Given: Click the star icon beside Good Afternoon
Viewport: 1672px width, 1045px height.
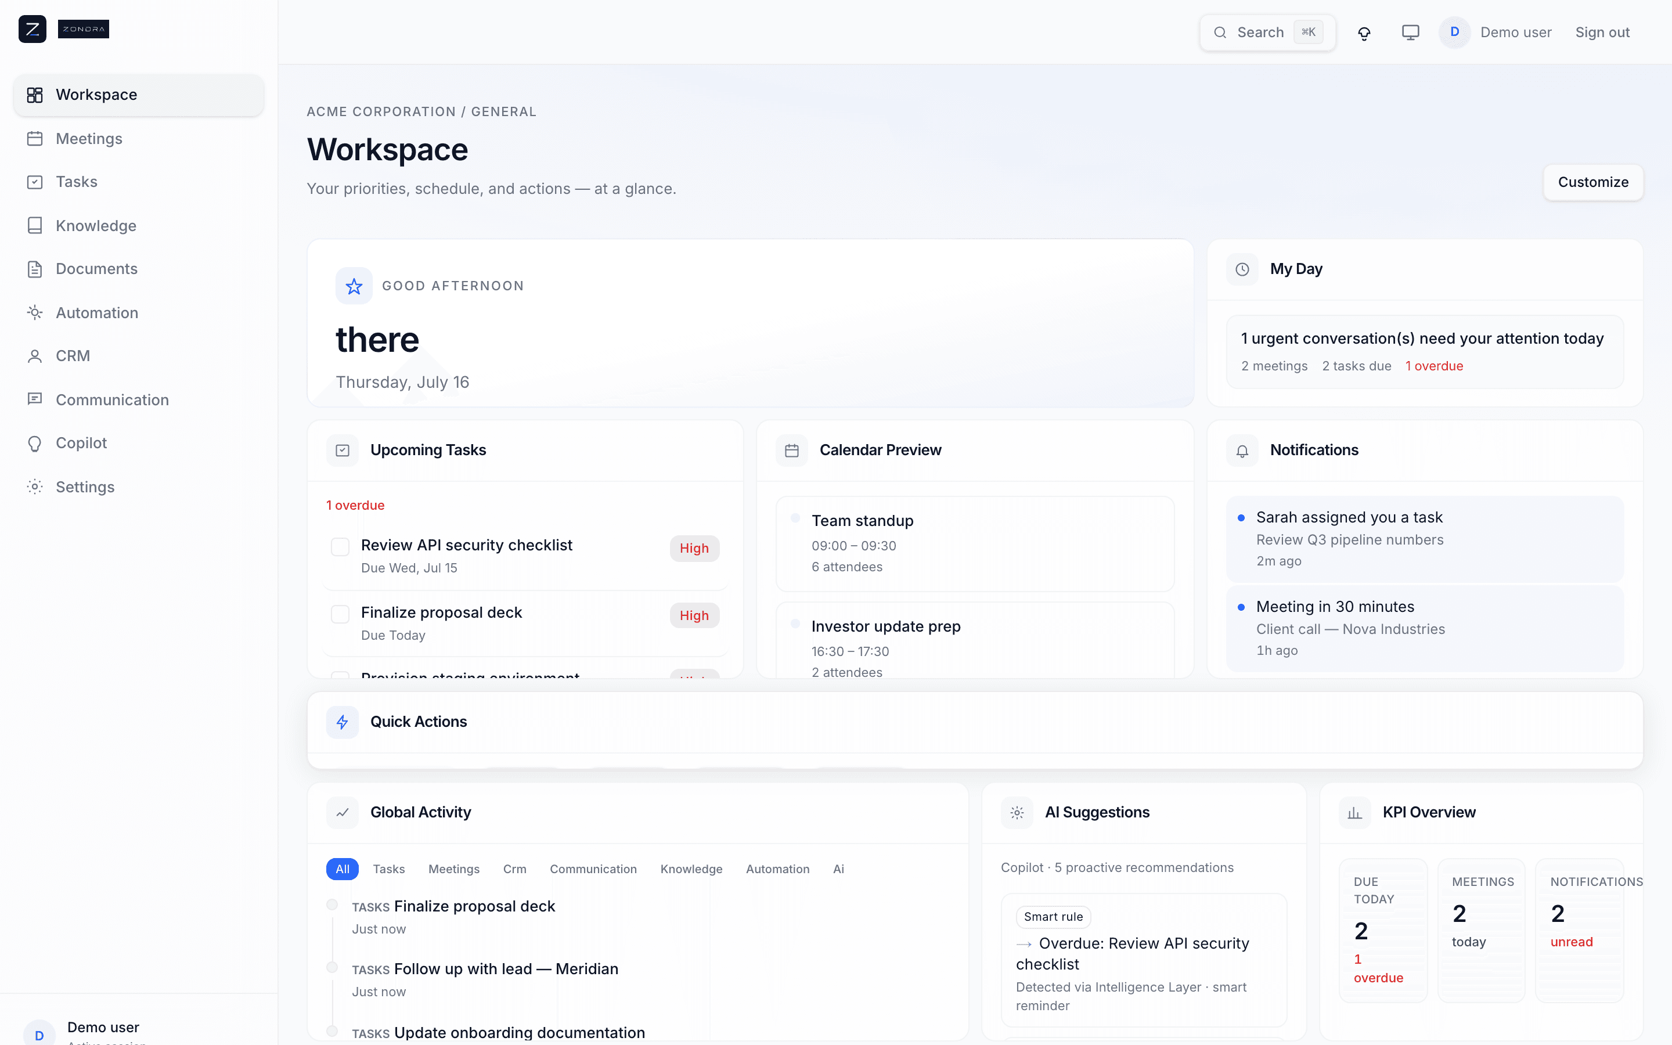Looking at the screenshot, I should (x=354, y=286).
